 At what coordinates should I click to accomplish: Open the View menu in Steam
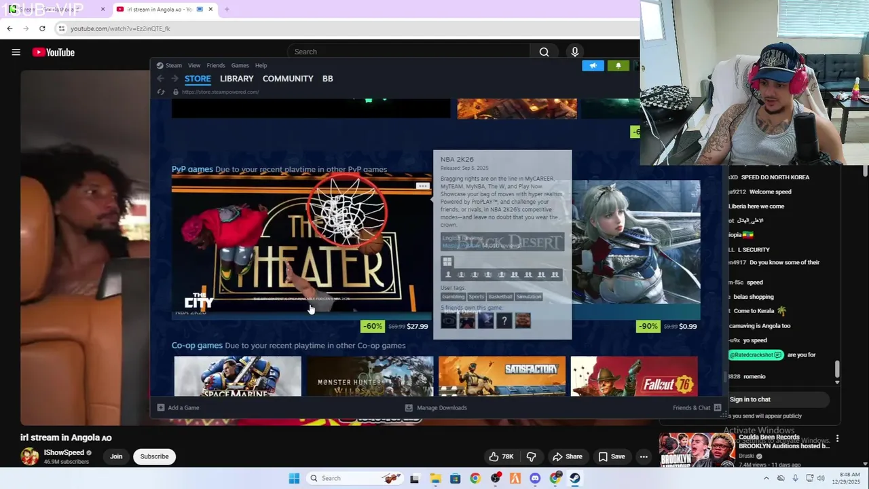(x=194, y=65)
